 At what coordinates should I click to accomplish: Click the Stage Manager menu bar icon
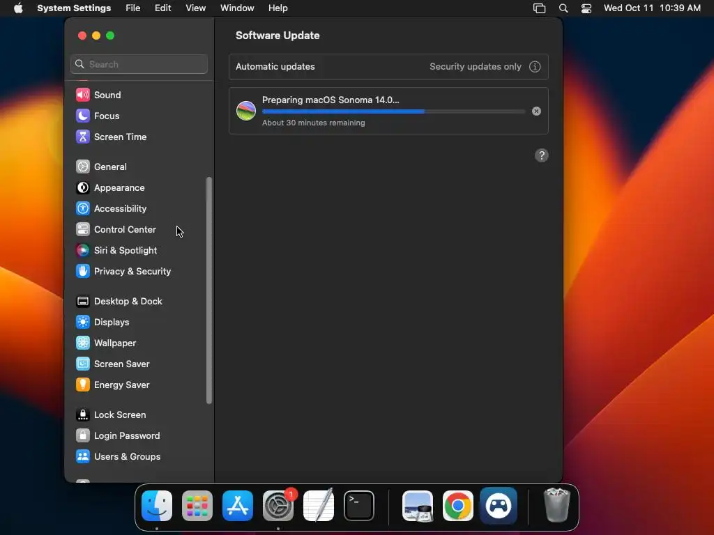click(539, 8)
